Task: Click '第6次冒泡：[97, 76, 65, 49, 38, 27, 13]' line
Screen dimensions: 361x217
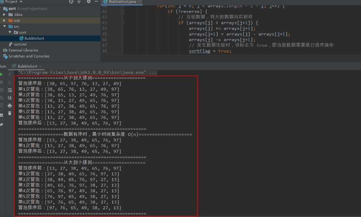Action: (x=69, y=202)
